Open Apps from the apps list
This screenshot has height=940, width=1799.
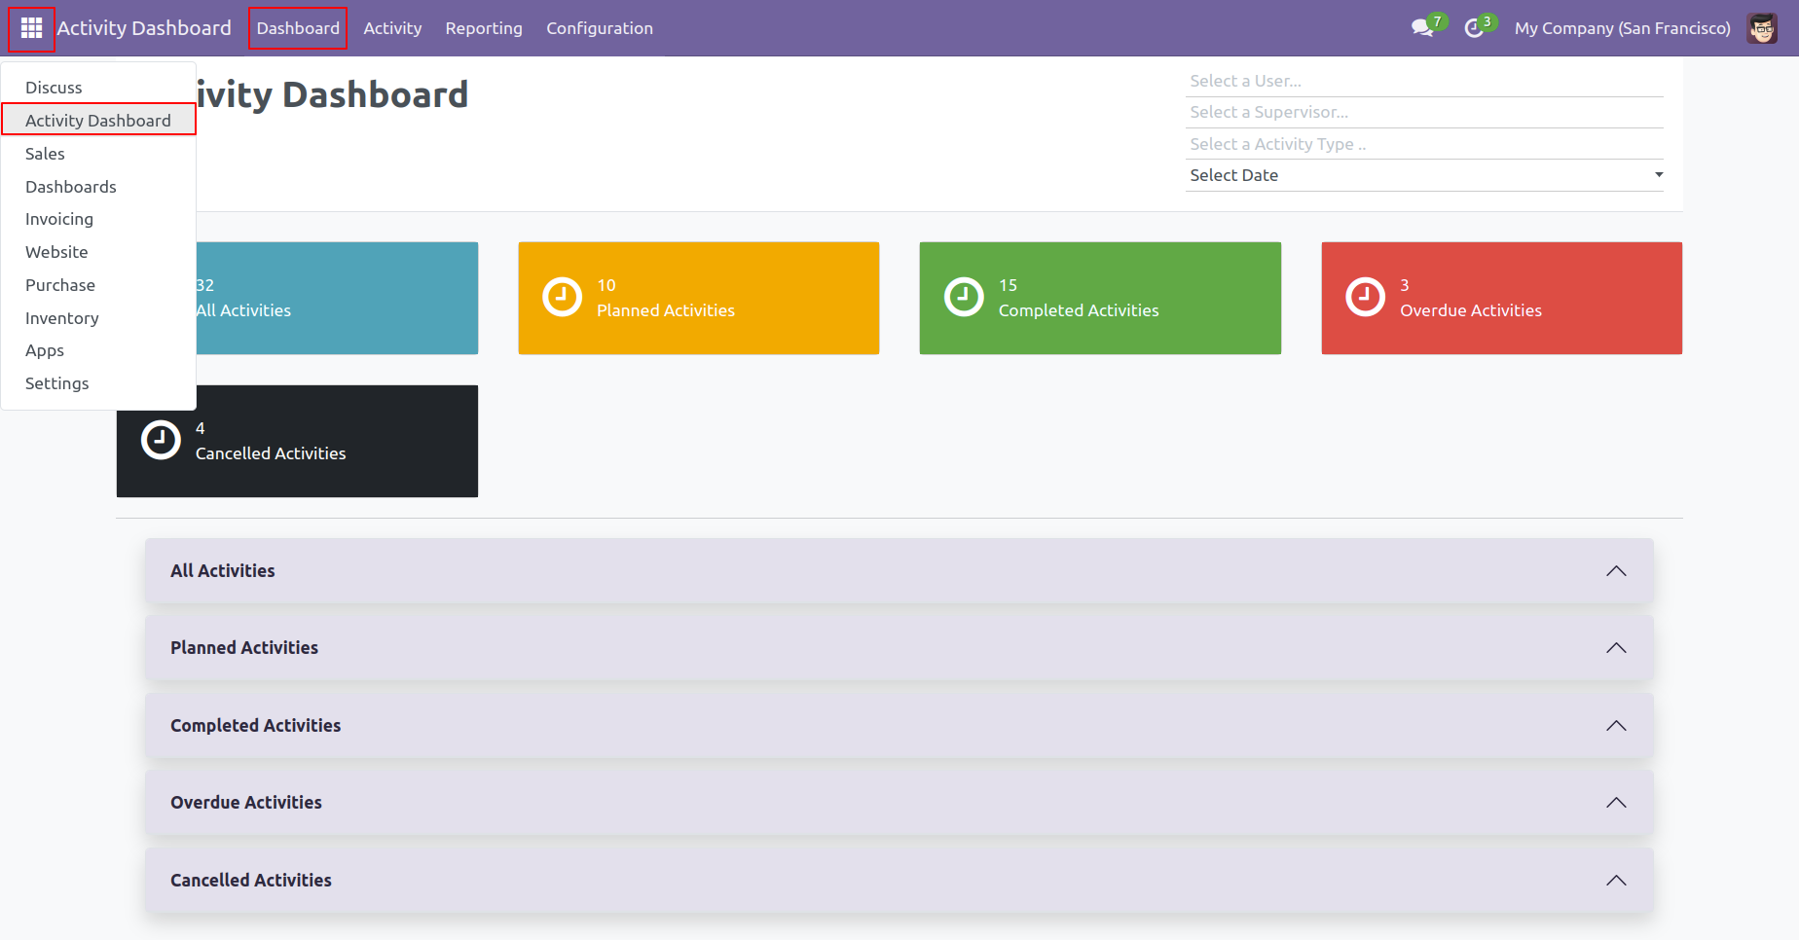(98, 350)
